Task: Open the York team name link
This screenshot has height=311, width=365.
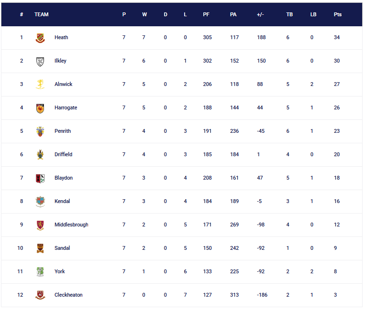Action: pos(60,271)
